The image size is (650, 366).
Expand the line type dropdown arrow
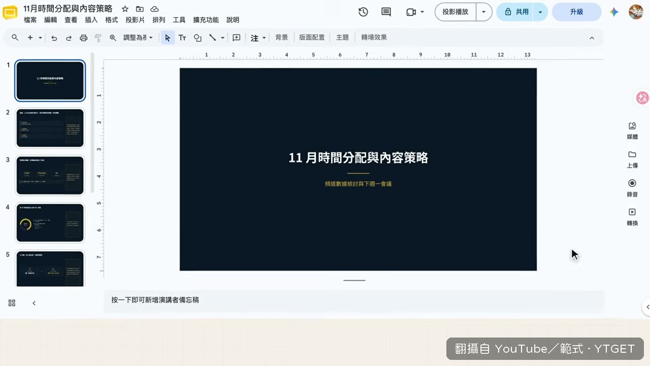coord(222,38)
